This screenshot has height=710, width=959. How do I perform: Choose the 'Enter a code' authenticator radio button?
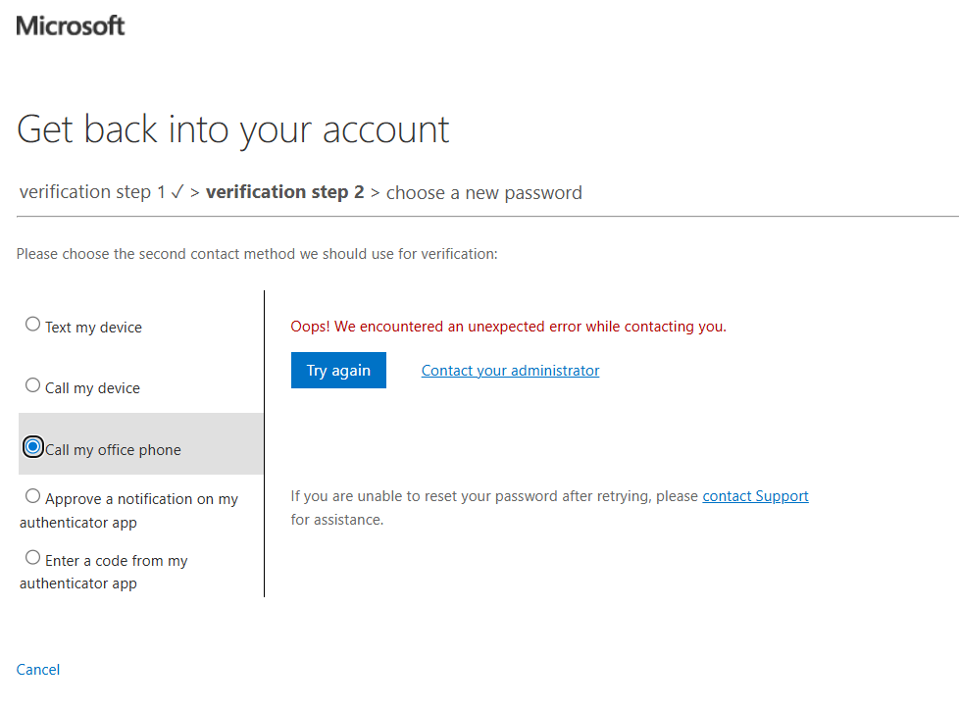(x=33, y=558)
